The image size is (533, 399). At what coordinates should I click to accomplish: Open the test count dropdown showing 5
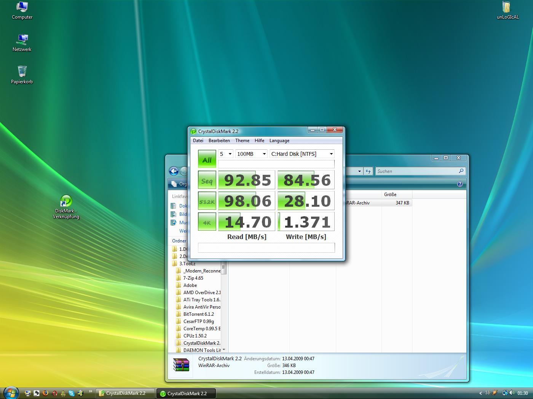point(225,154)
